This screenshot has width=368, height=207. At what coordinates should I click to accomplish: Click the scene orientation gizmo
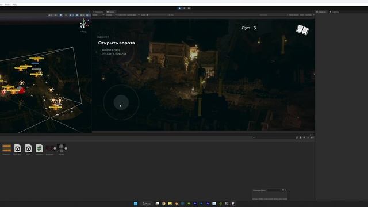(x=84, y=24)
